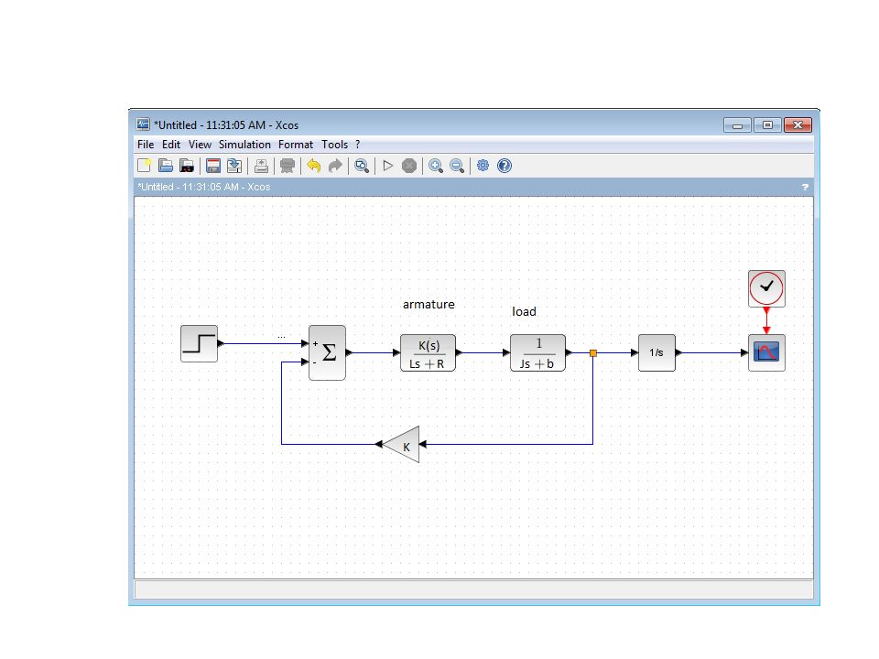Undo the last action
The image size is (879, 659).
(314, 166)
